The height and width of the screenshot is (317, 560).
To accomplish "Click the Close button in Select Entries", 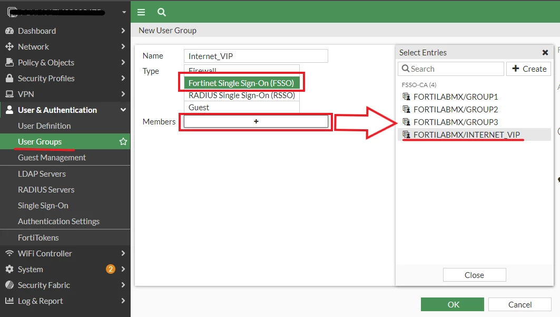I will click(474, 275).
